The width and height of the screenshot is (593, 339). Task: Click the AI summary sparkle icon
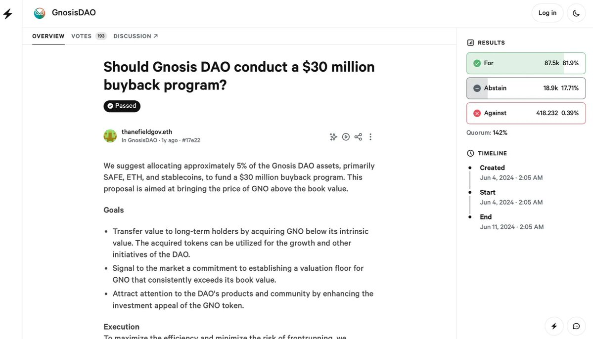pyautogui.click(x=333, y=137)
